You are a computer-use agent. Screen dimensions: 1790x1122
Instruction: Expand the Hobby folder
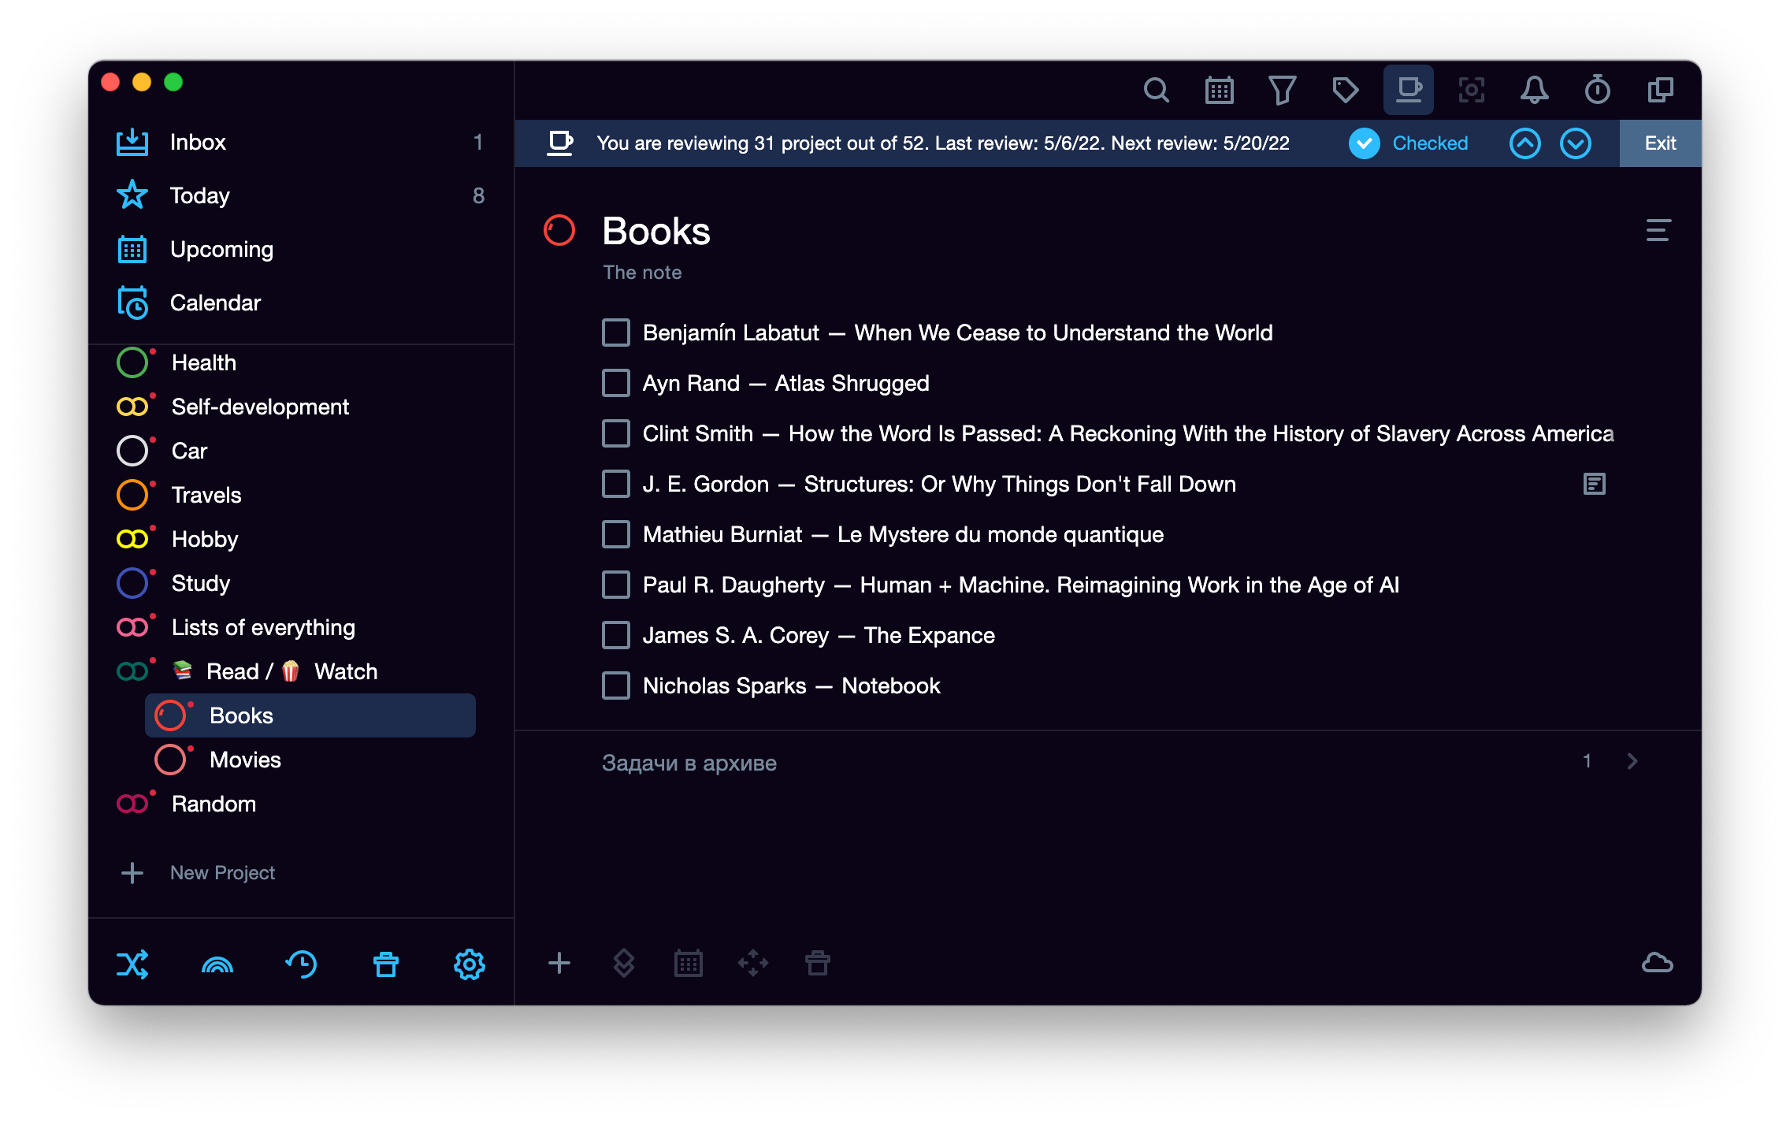[132, 539]
